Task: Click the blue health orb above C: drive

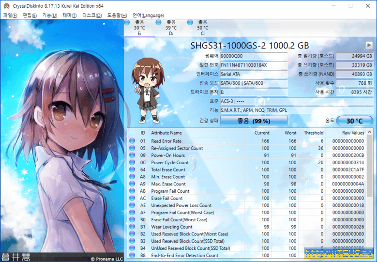Action: (190, 22)
